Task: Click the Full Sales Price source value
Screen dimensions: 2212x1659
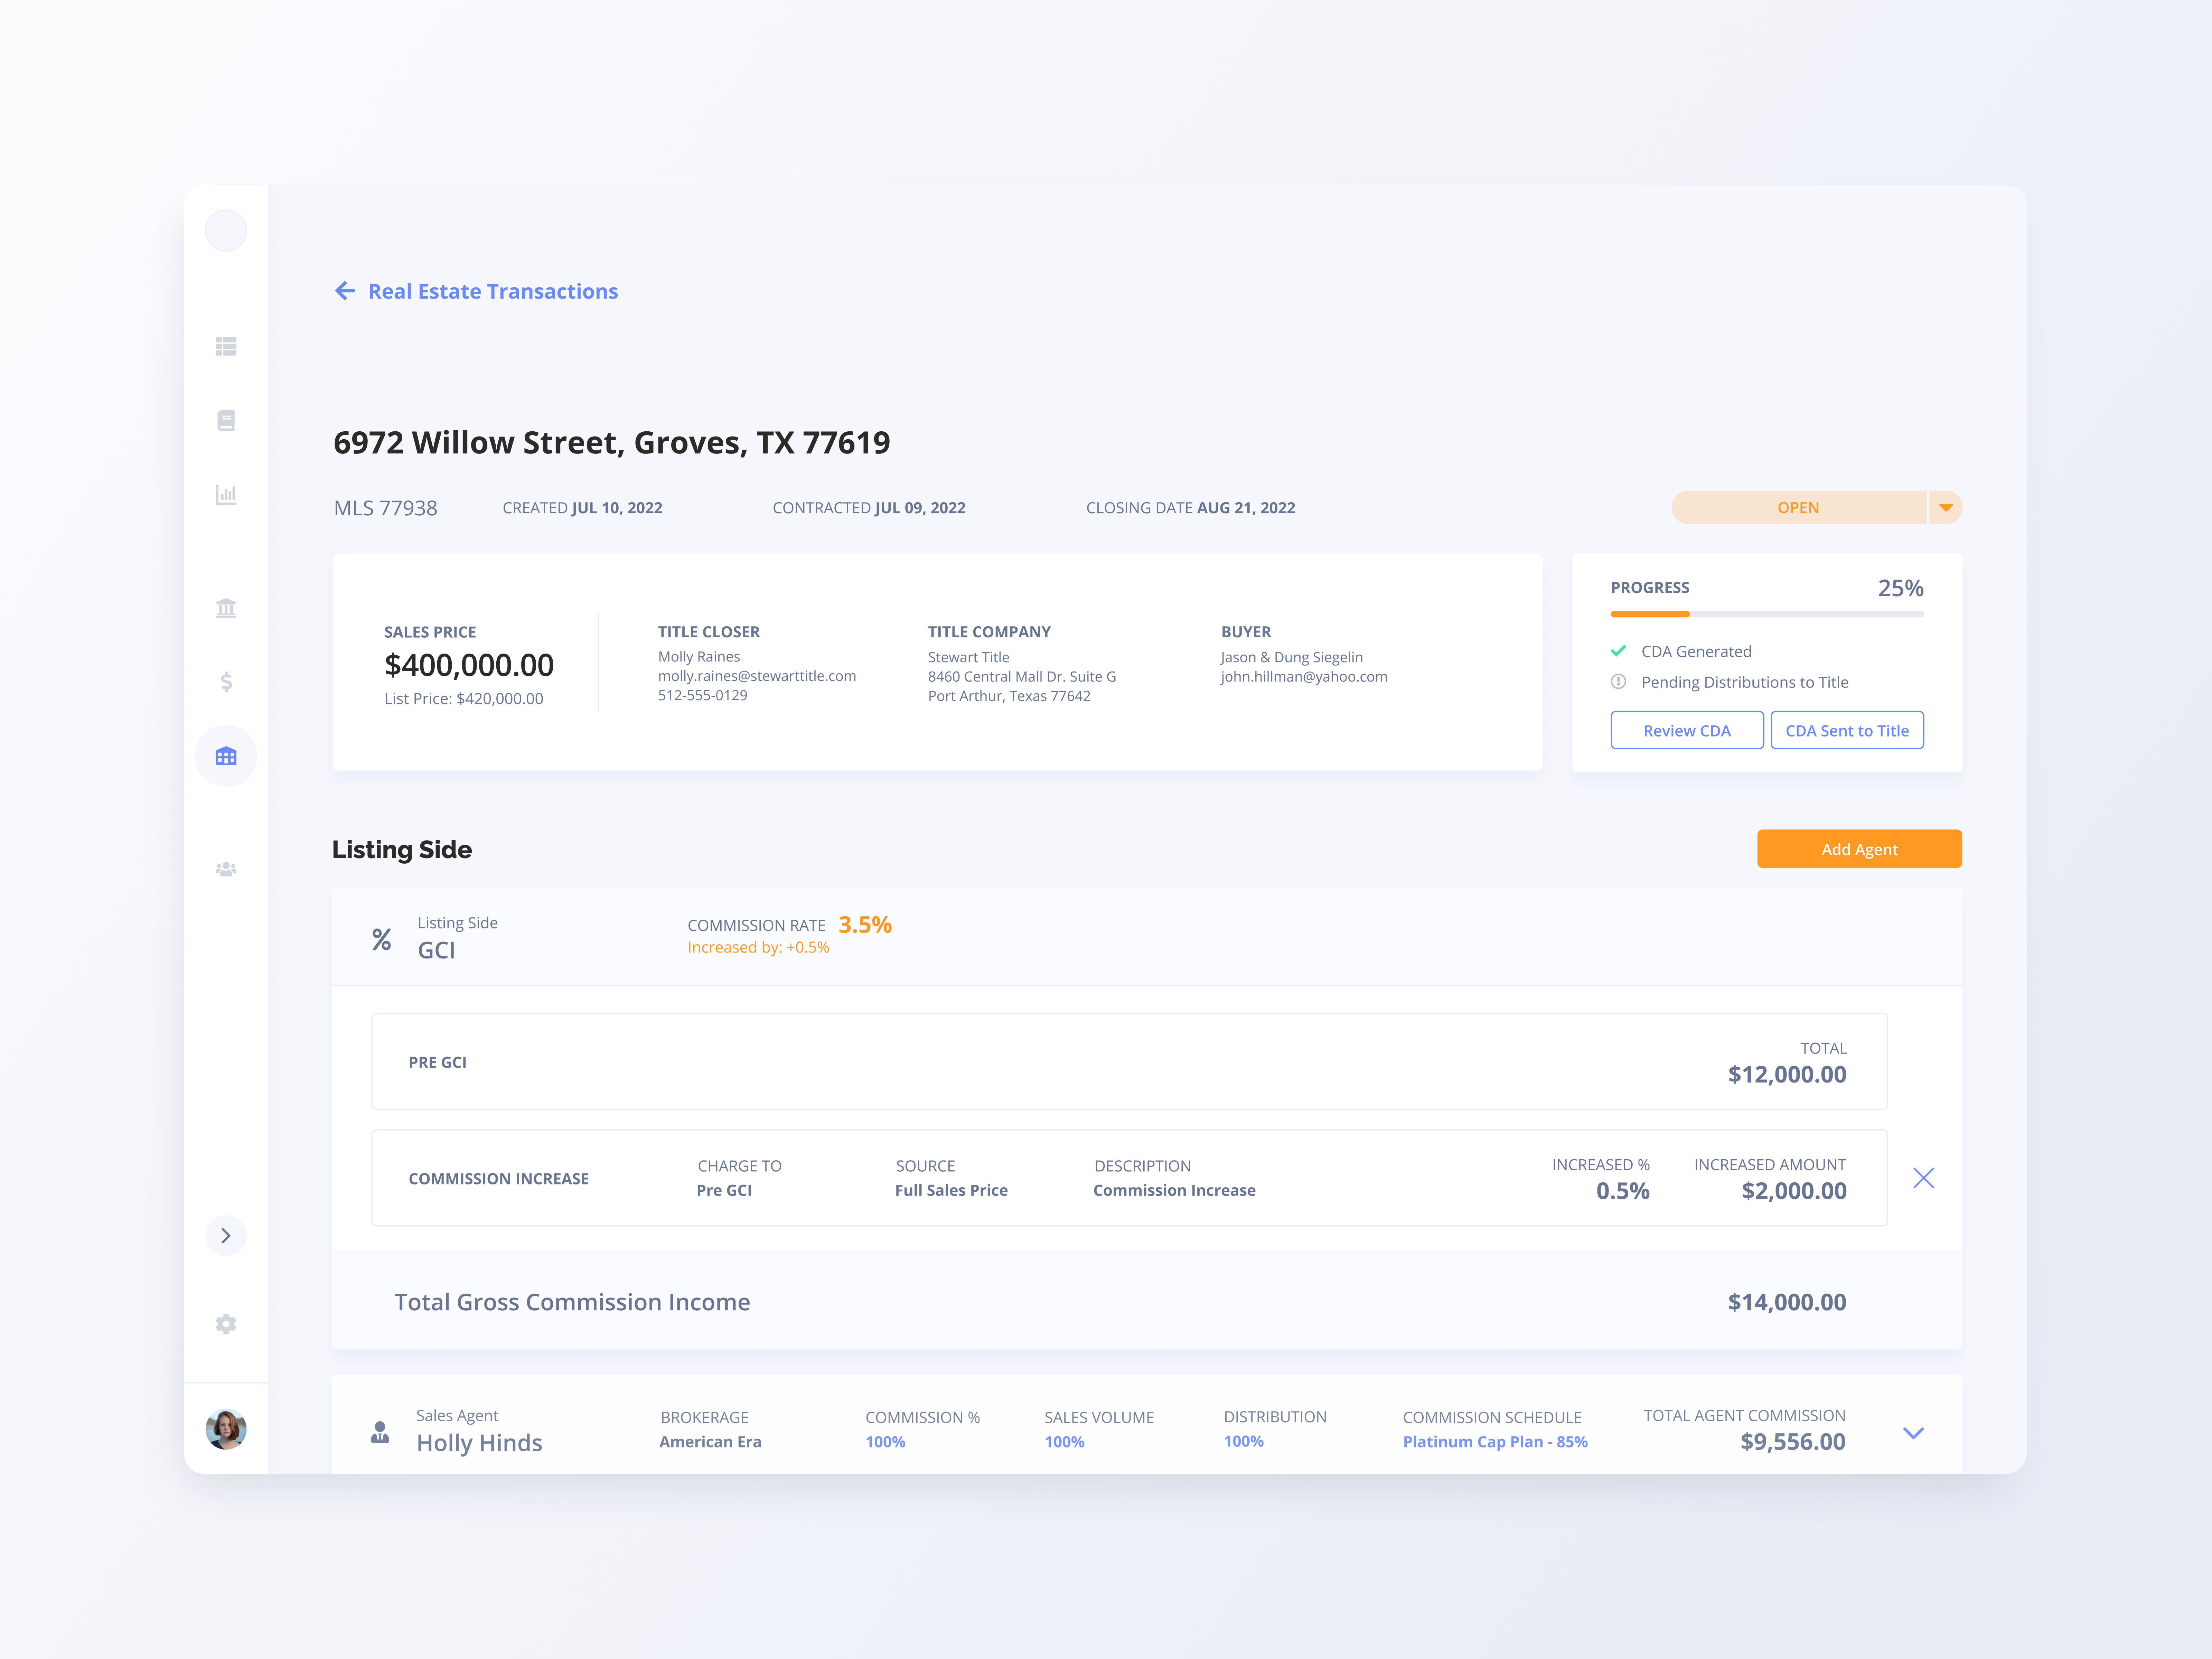Action: (951, 1190)
